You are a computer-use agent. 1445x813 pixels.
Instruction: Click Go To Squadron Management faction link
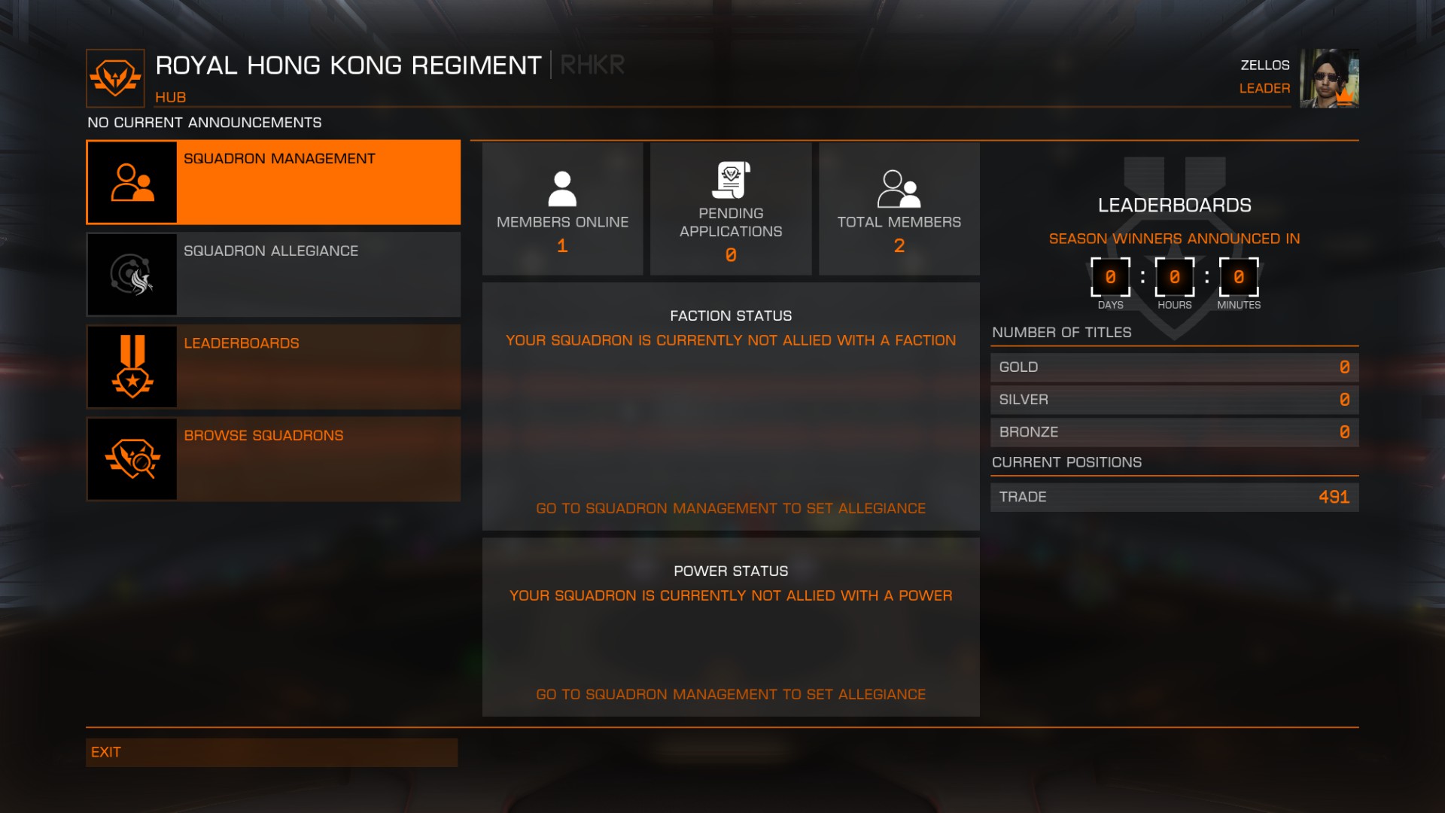[731, 508]
